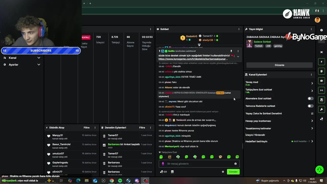Click the first green blob emote

click(161, 157)
